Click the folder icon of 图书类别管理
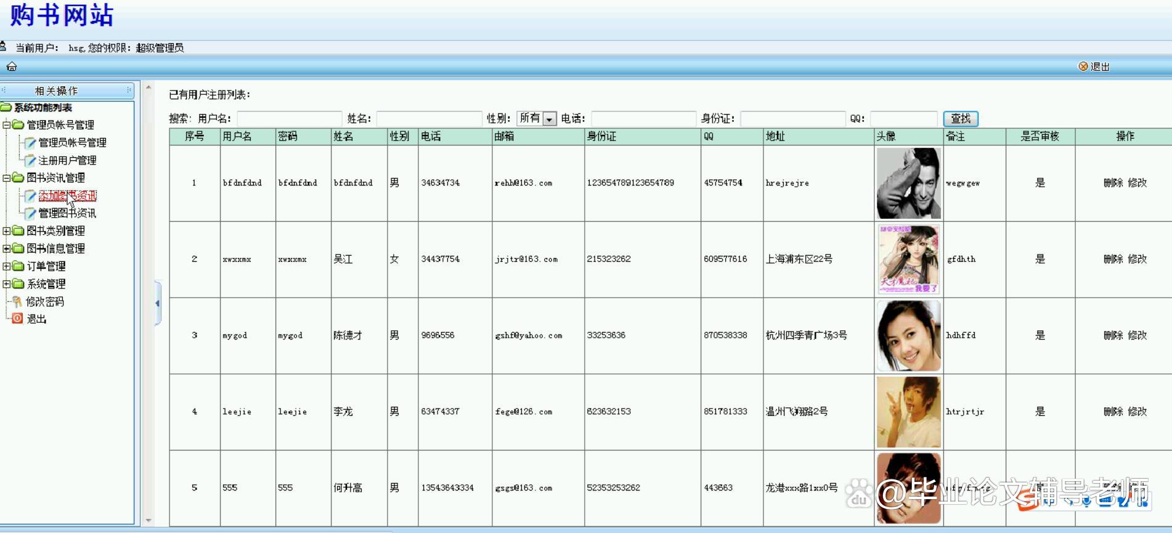This screenshot has height=533, width=1172. 18,231
